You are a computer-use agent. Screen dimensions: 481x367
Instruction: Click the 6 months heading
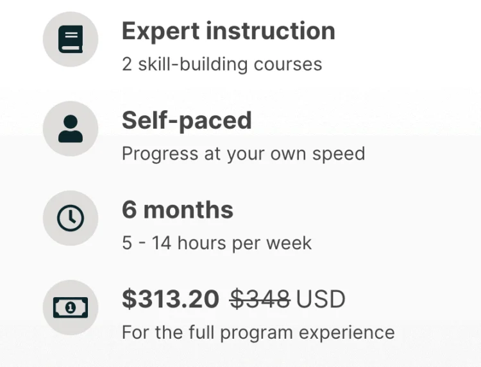178,210
